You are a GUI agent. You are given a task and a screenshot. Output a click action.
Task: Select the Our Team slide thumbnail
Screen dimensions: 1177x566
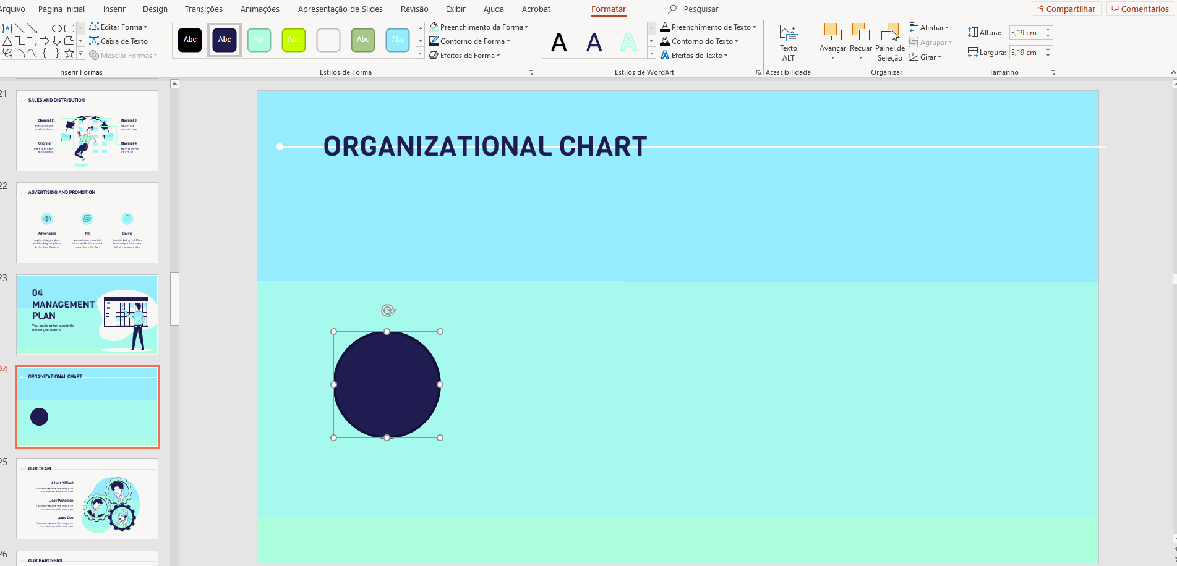[x=87, y=499]
